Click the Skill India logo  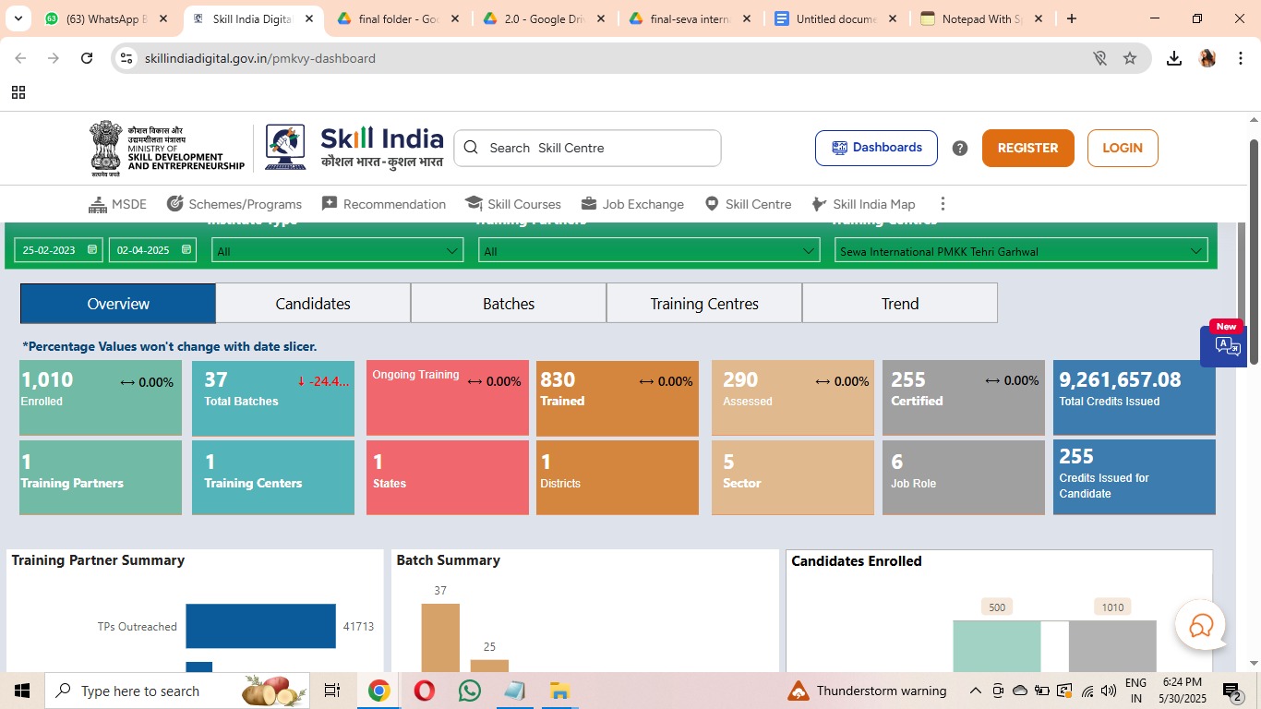click(354, 147)
